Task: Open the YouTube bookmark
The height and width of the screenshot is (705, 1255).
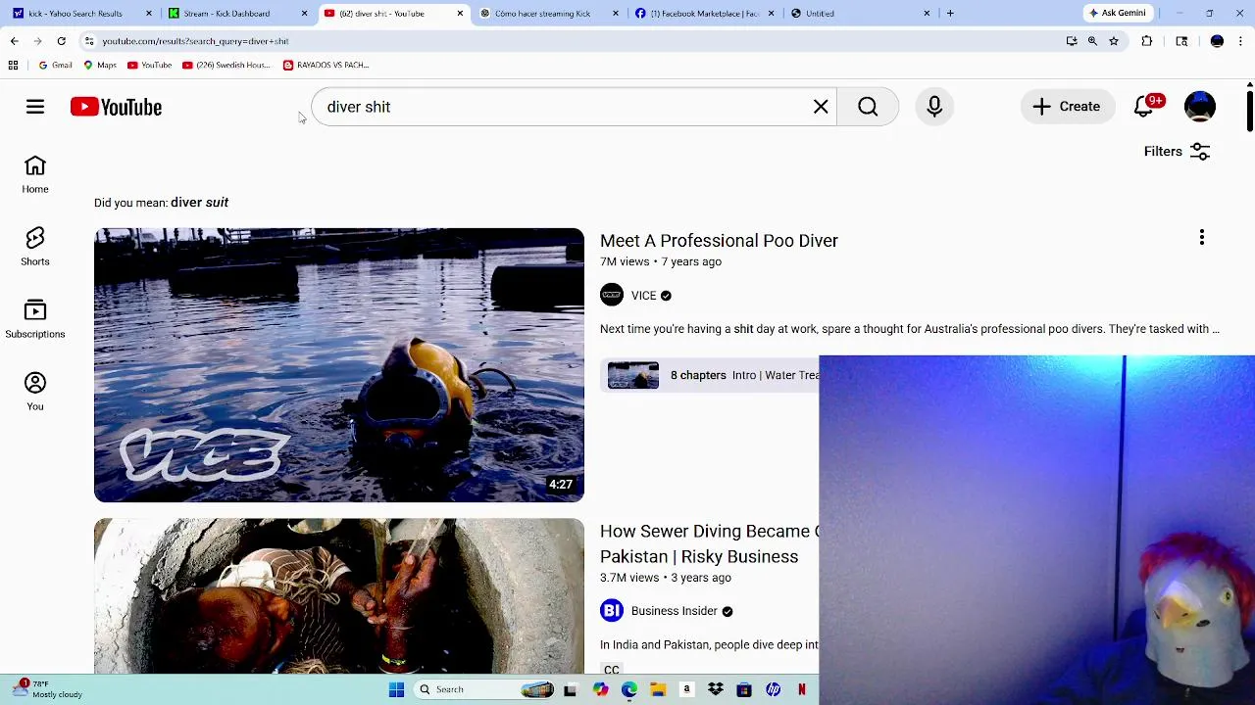Action: (x=150, y=65)
